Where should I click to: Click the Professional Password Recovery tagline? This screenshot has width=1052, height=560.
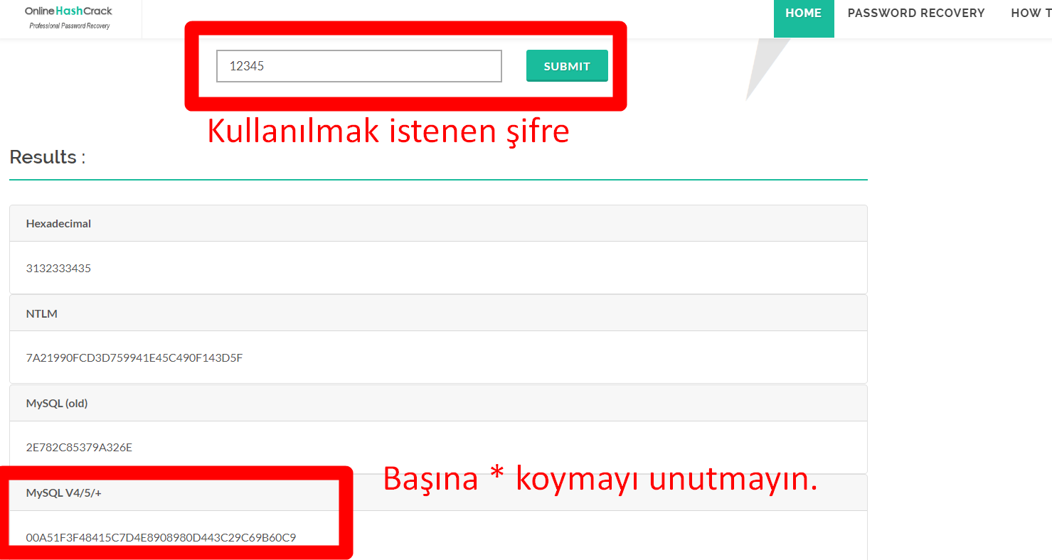[x=69, y=26]
